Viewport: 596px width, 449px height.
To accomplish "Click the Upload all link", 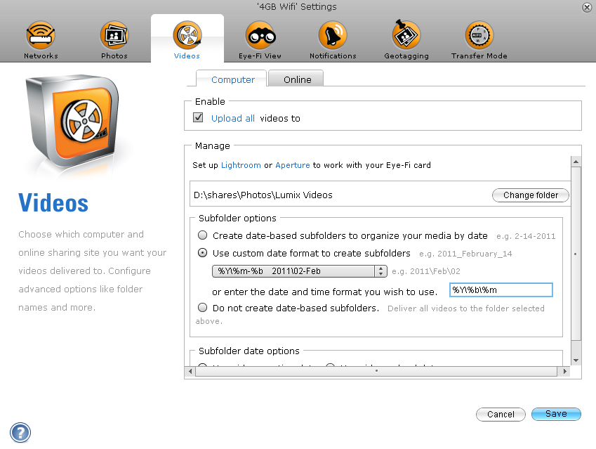I will (x=233, y=118).
